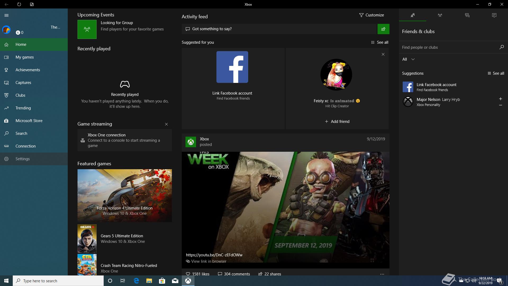
Task: Switch to Friends tab icon
Action: pos(412,15)
